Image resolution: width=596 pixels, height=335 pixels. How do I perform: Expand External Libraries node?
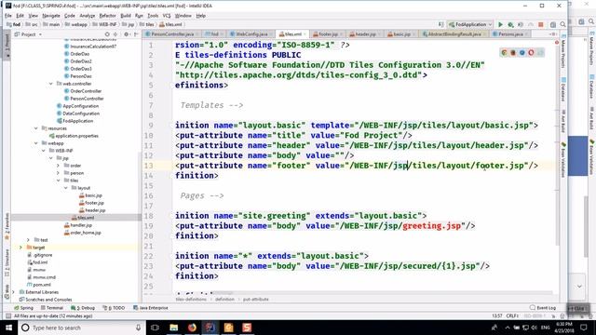click(14, 292)
